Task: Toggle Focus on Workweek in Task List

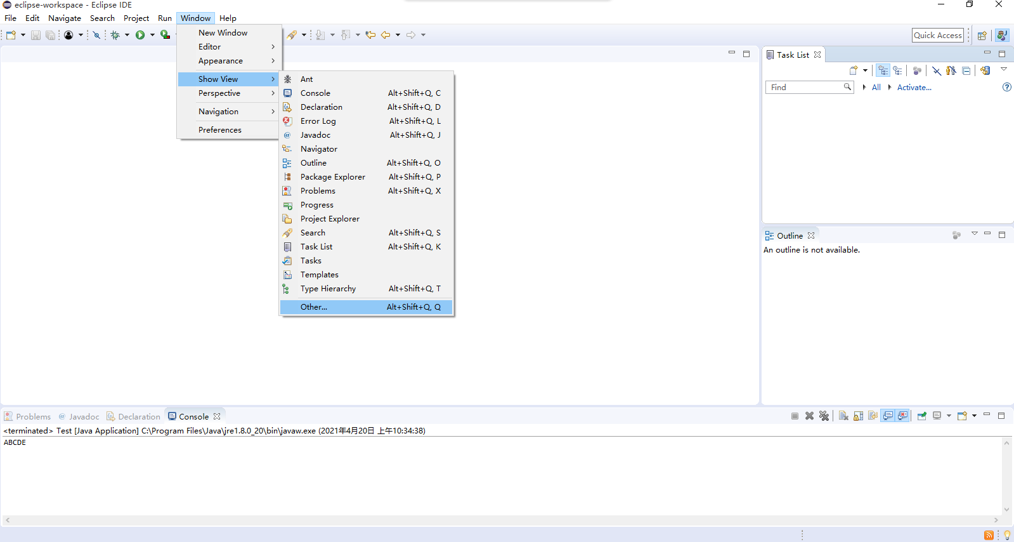Action: [917, 70]
